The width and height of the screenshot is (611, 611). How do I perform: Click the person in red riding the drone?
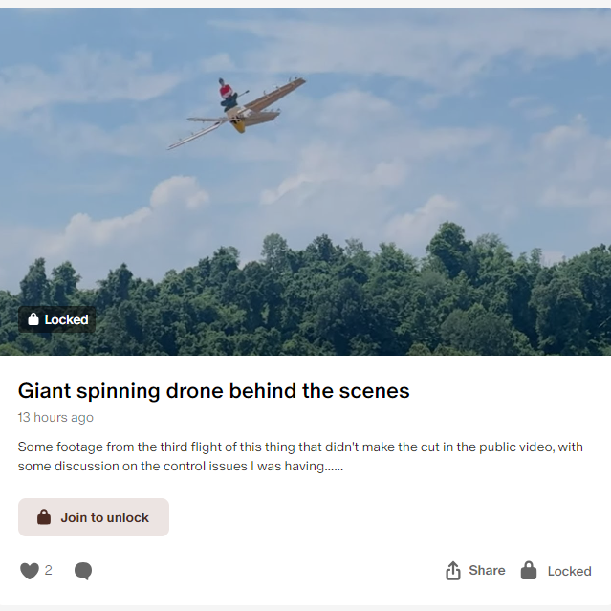tap(227, 93)
